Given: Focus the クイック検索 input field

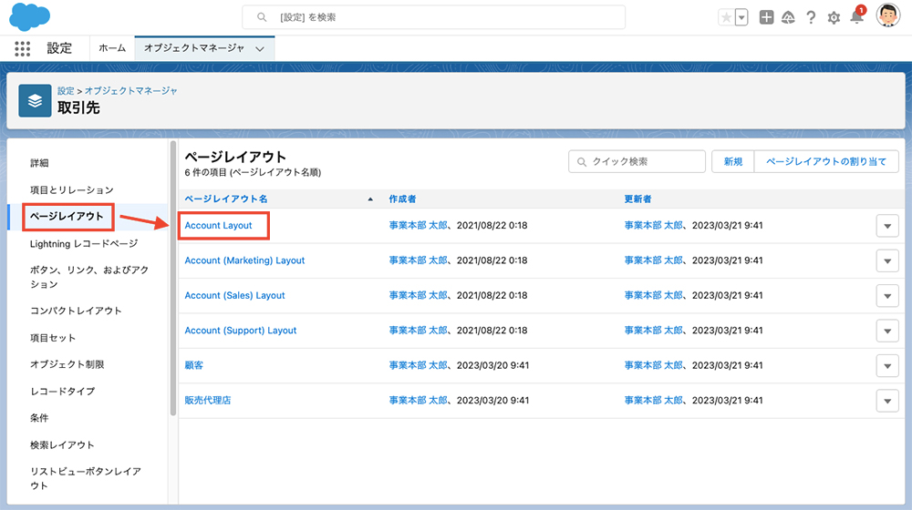Looking at the screenshot, I should [x=637, y=161].
